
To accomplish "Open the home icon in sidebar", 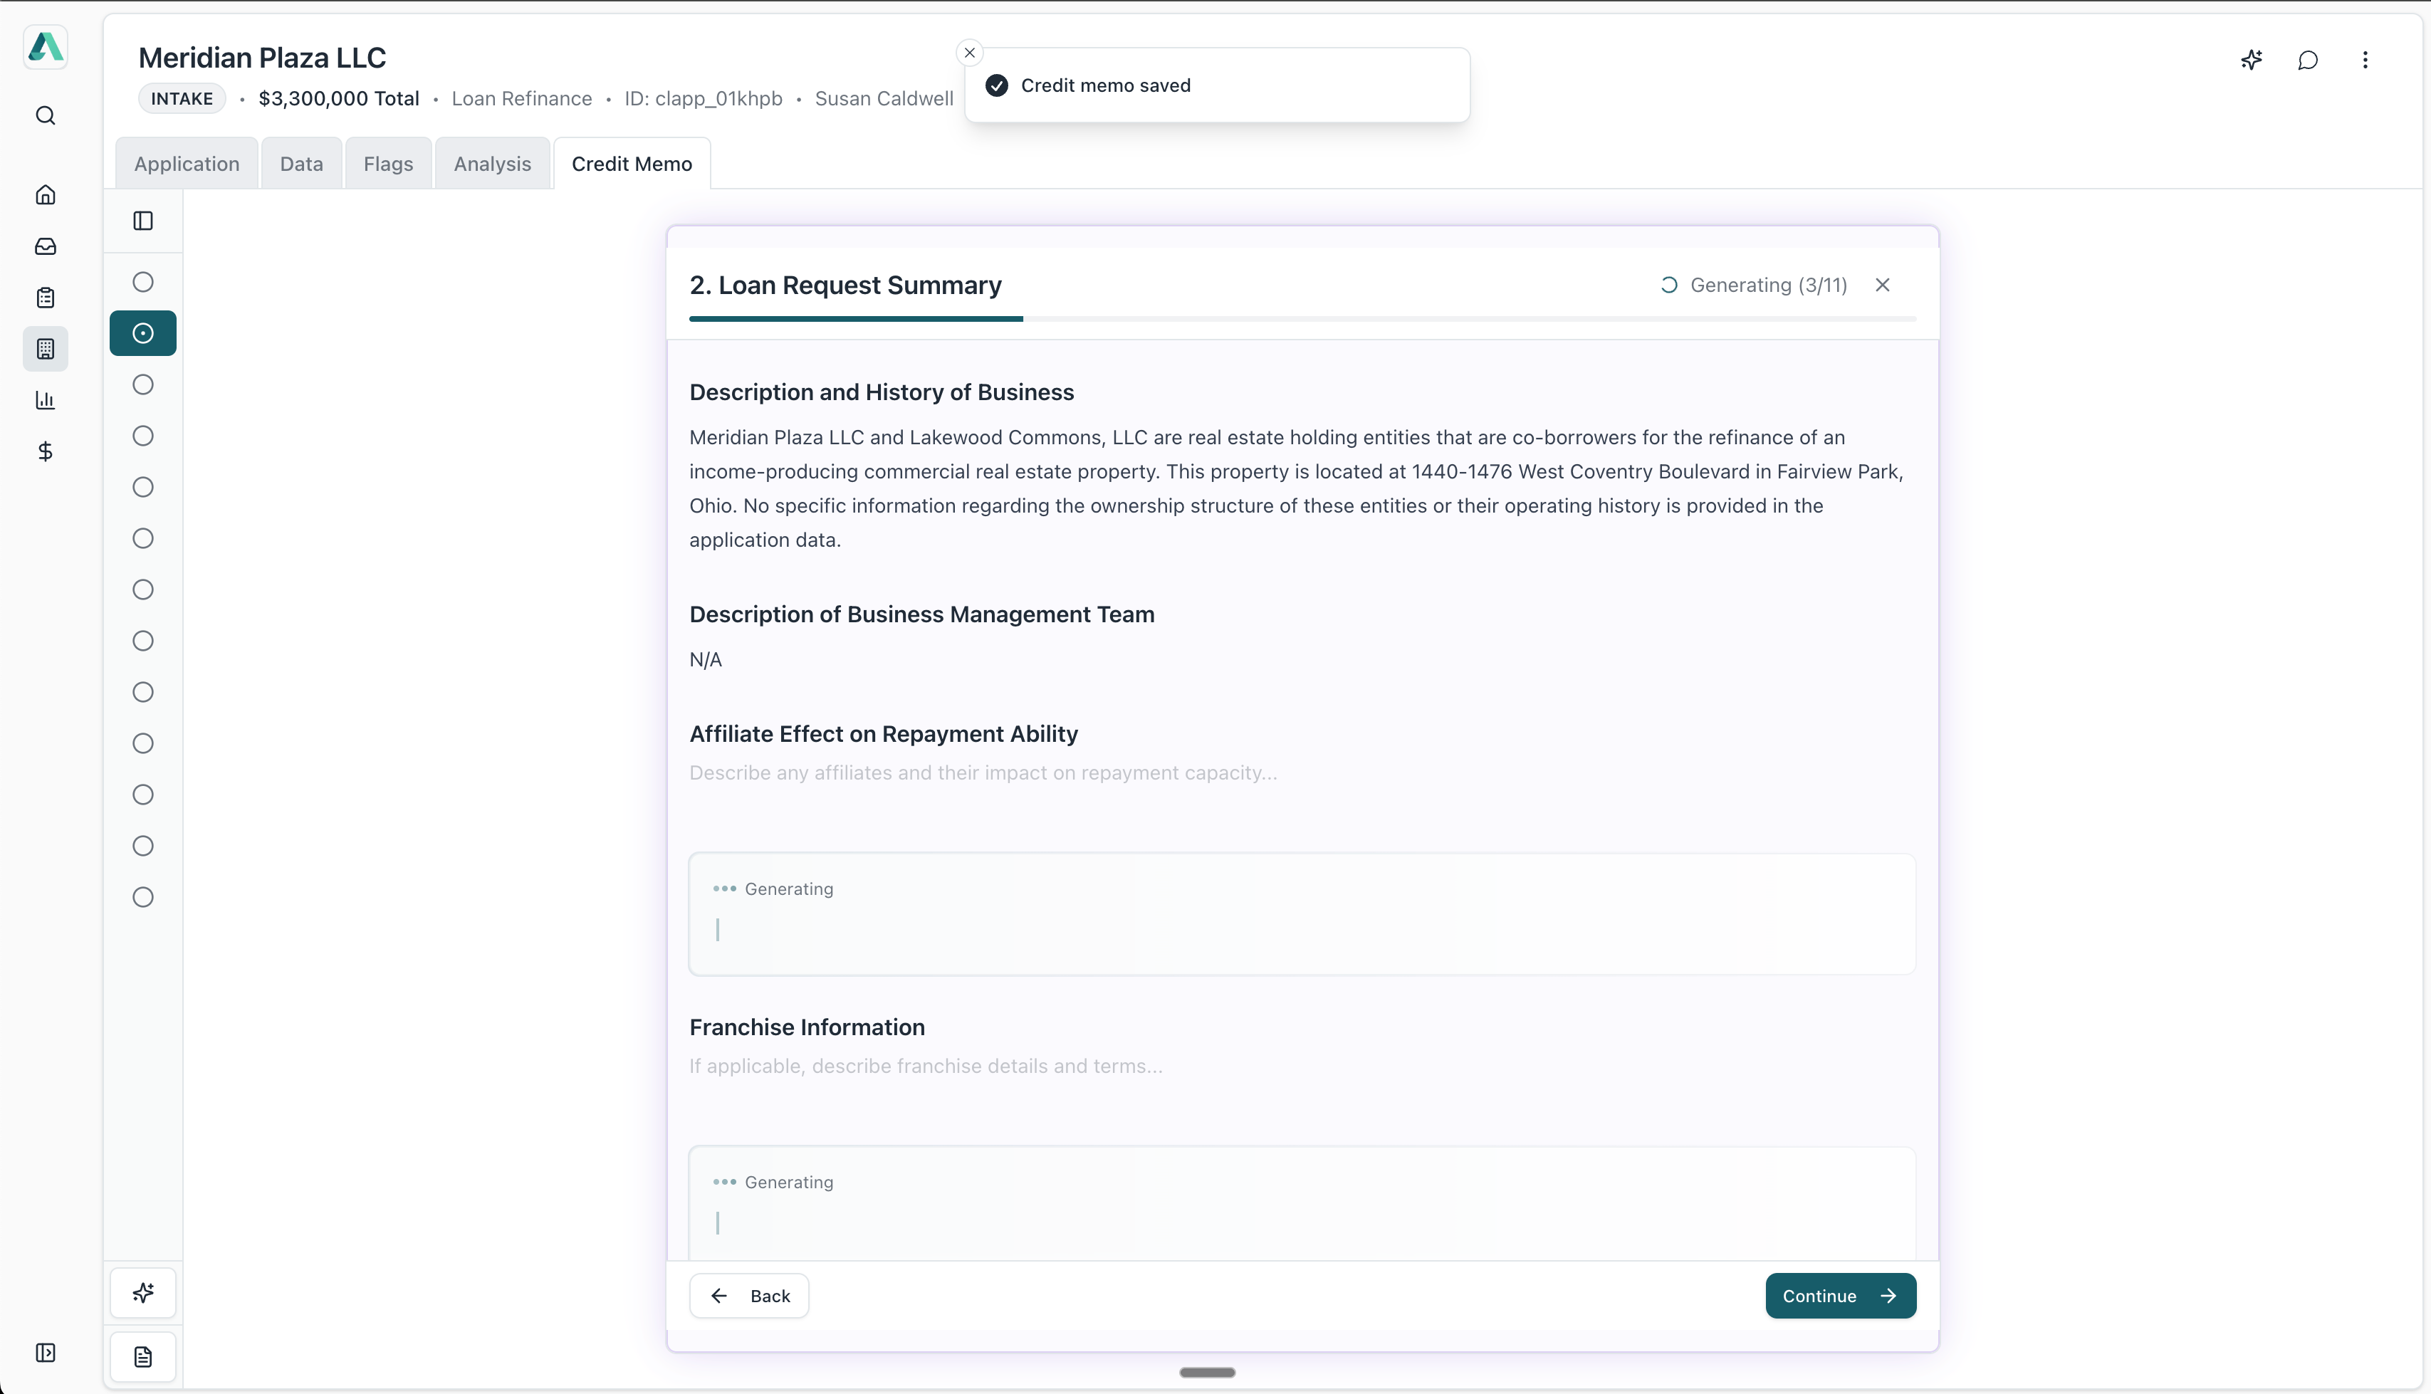I will click(45, 195).
